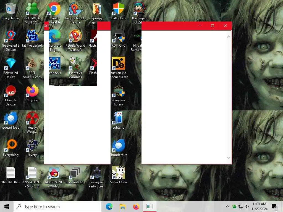Launch the Everything search shortcut

pyautogui.click(x=11, y=148)
